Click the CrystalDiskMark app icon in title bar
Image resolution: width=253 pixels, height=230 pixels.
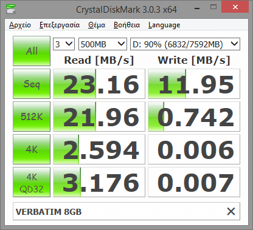(x=11, y=9)
